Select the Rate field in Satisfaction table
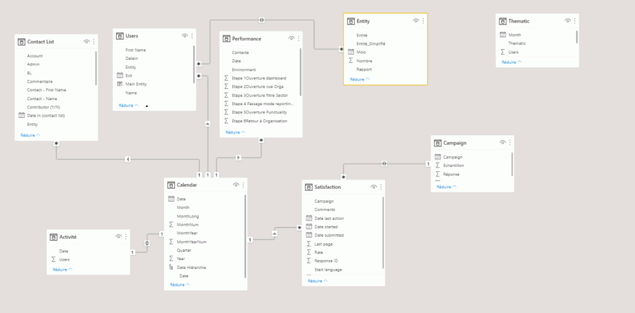This screenshot has height=313, width=635. click(319, 252)
